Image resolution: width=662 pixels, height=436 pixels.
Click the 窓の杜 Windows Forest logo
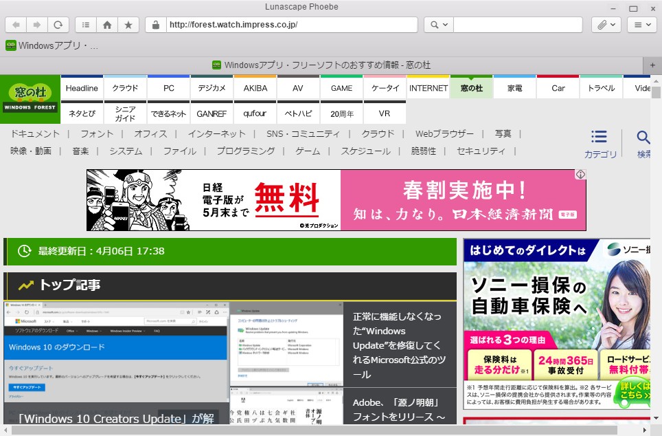[x=30, y=100]
